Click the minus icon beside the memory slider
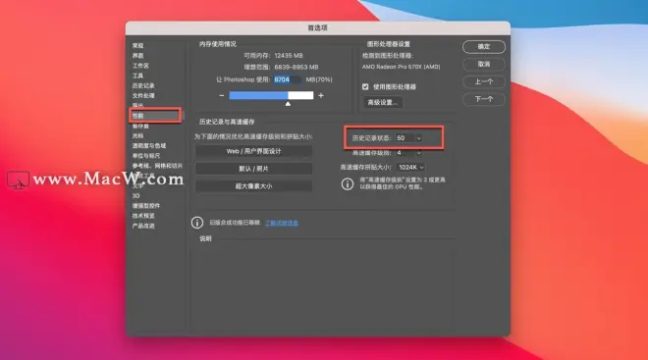Screen dimensions: 648x360 (222, 96)
